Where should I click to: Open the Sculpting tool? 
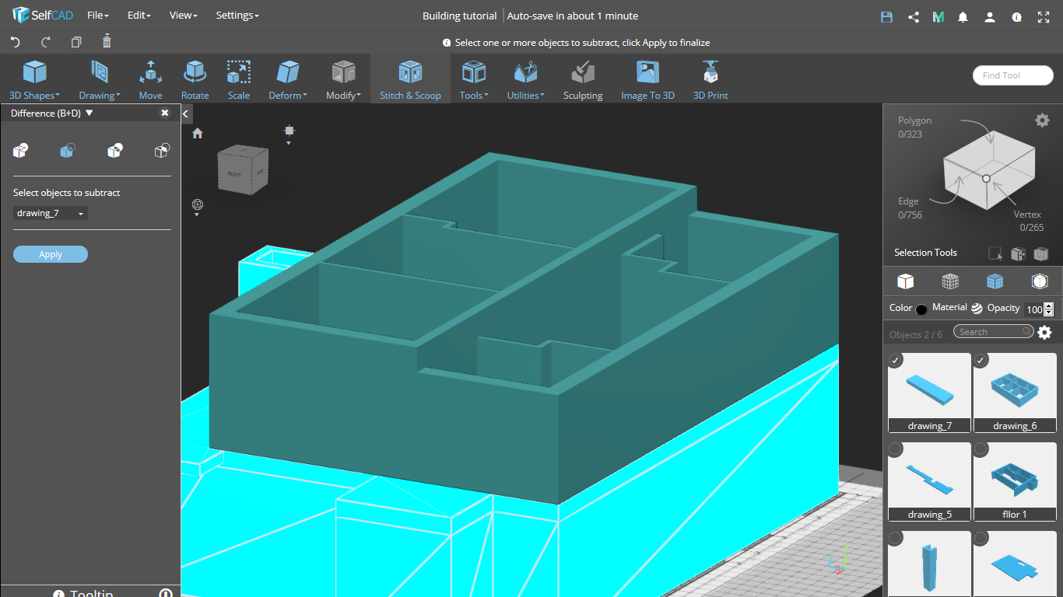click(583, 80)
